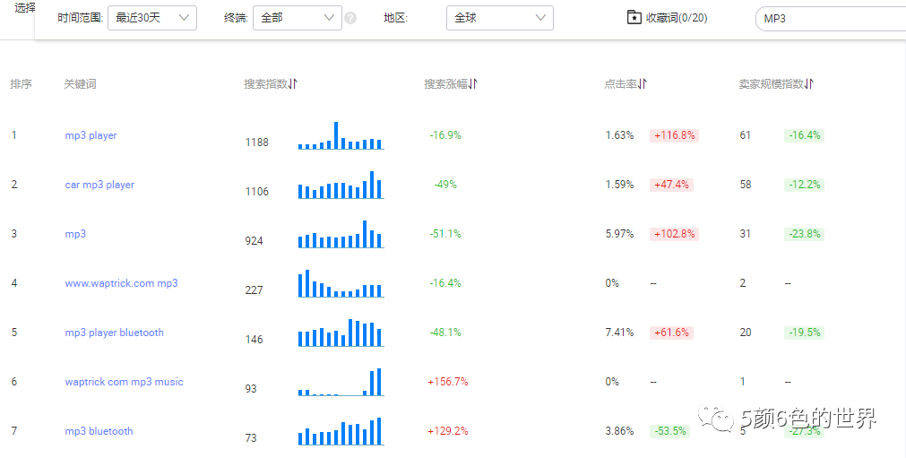Screen dimensions: 906x458
Task: Click the -53.5% click-rate change badge
Action: tap(669, 431)
